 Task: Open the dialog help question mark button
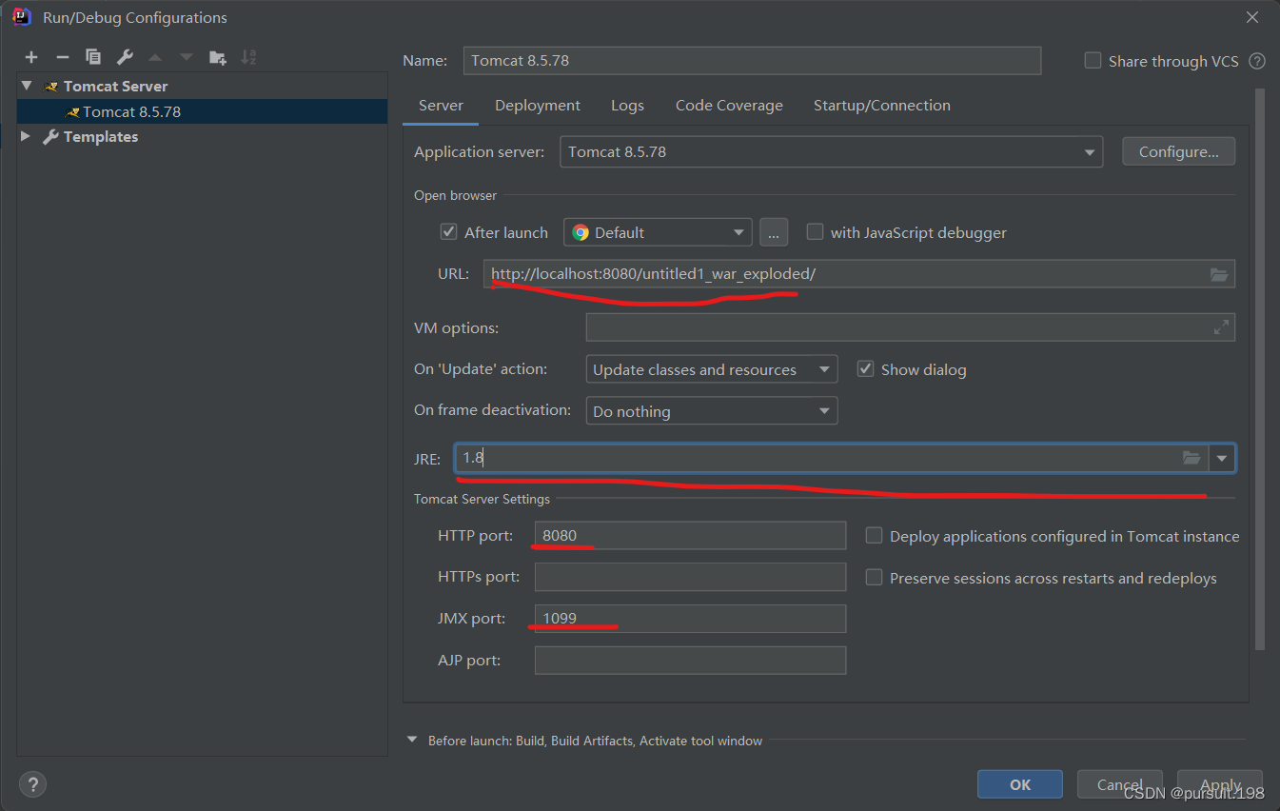[32, 784]
